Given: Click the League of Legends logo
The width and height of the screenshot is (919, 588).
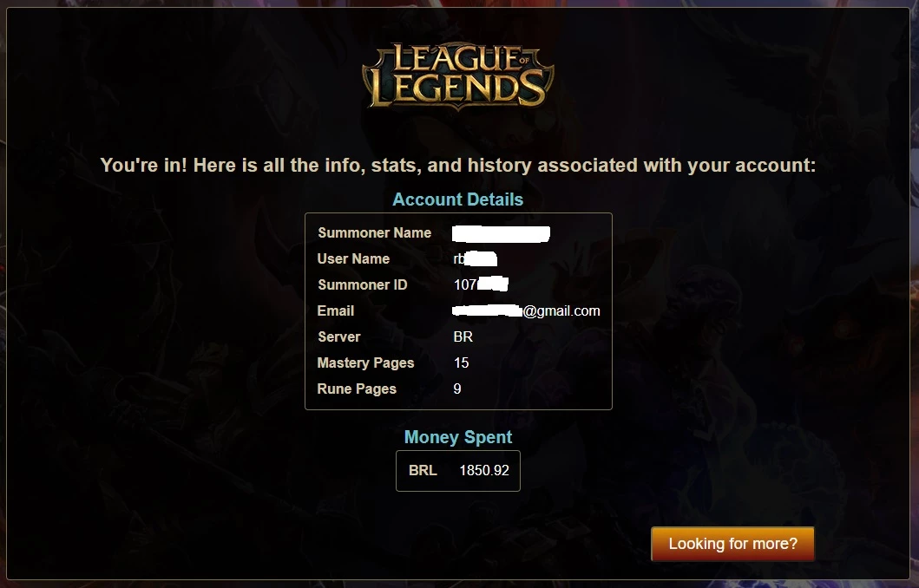Looking at the screenshot, I should (x=457, y=76).
